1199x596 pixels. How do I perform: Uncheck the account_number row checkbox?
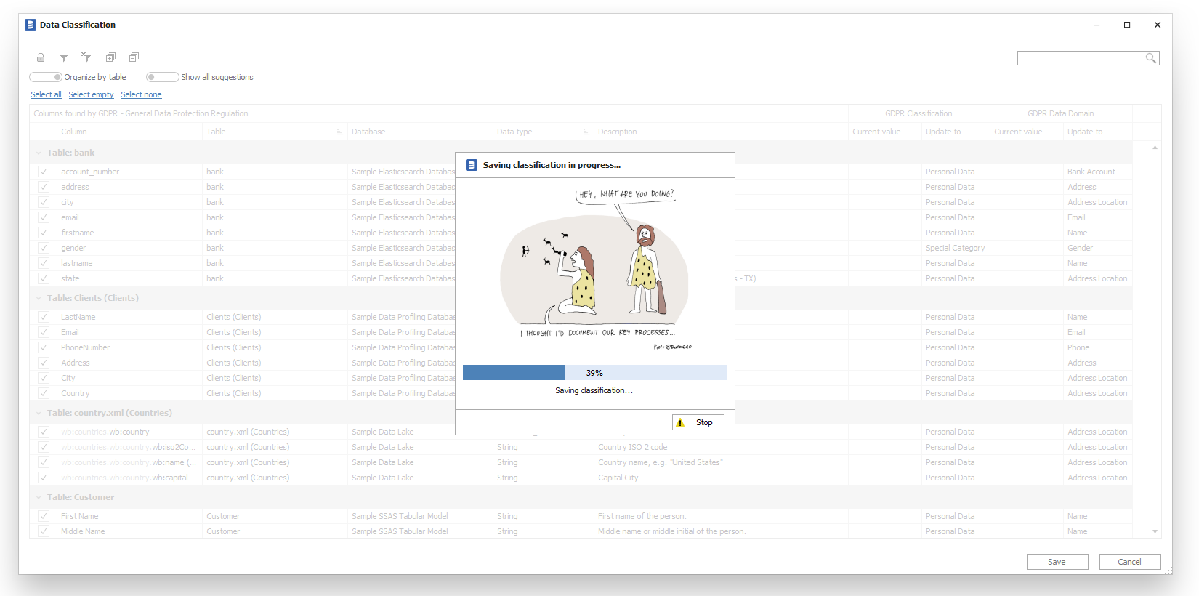(x=44, y=172)
